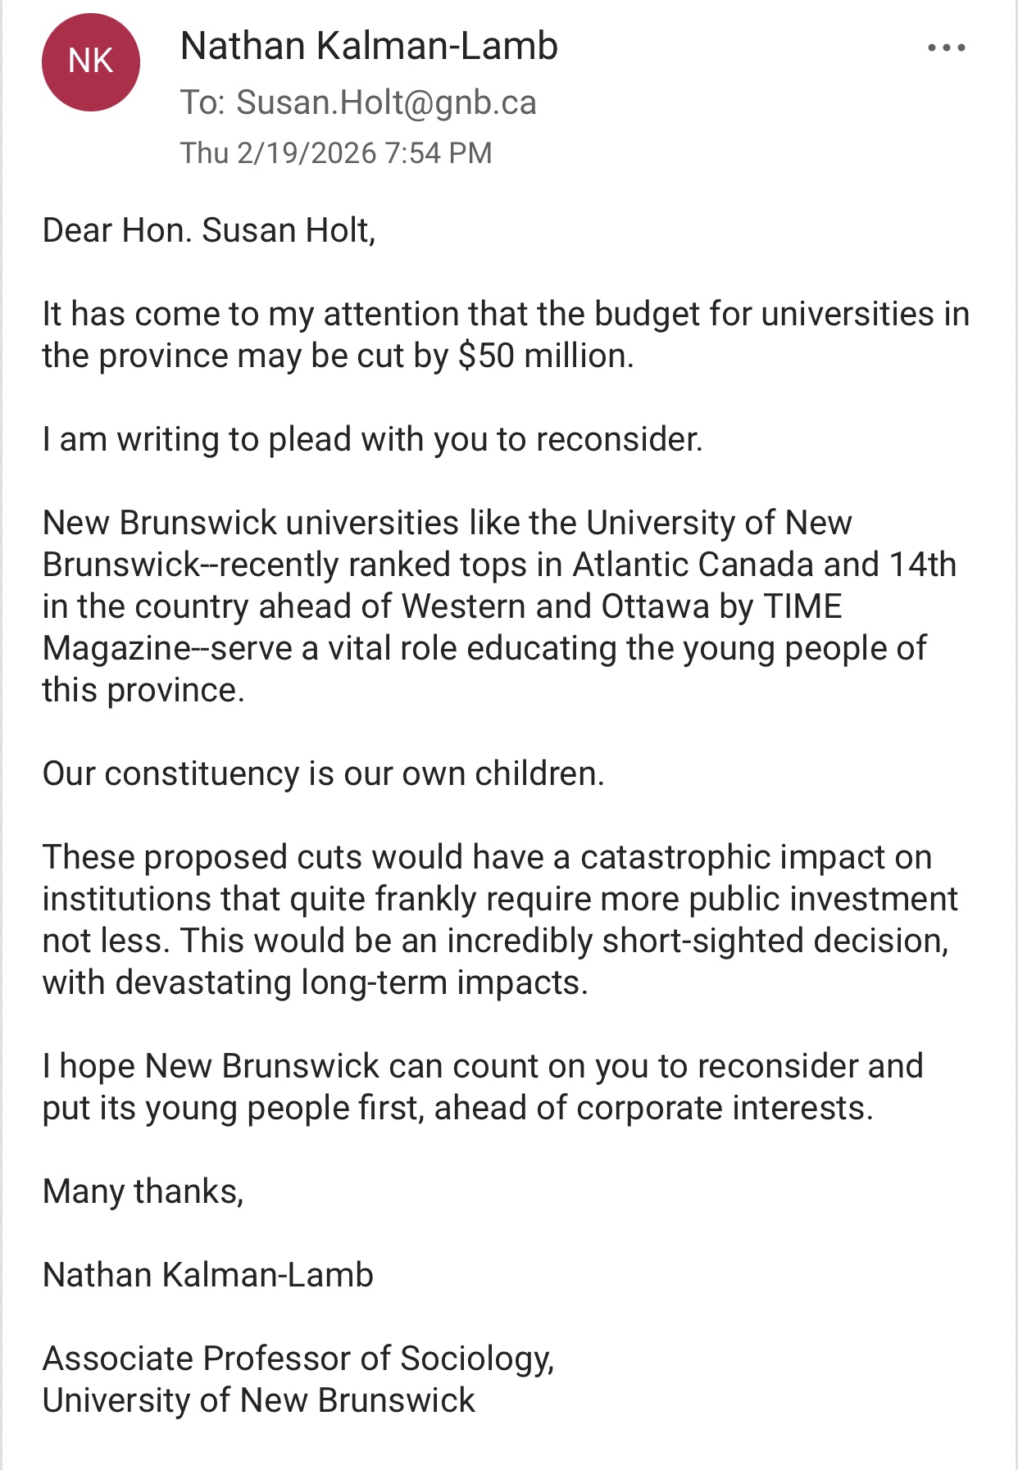Click the "Many thanks," closing line
Viewport: 1018px width, 1470px height.
143,1192
